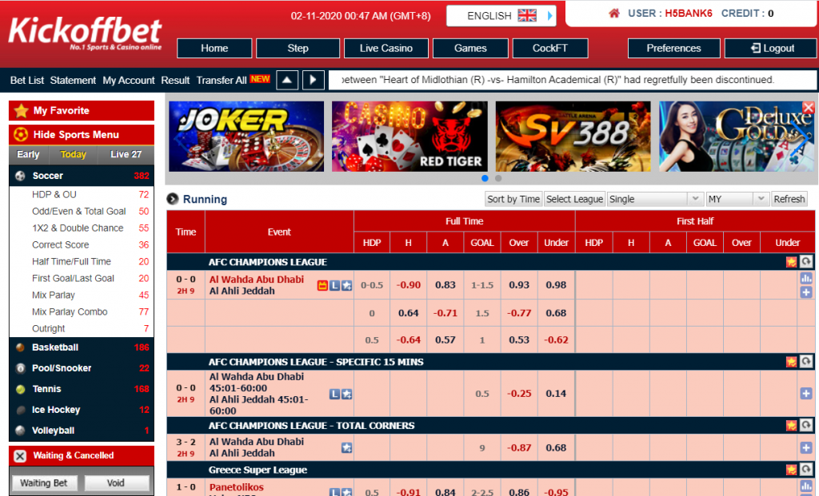Open statistics chart icon for Al Wahda match
The height and width of the screenshot is (496, 819).
coord(805,279)
